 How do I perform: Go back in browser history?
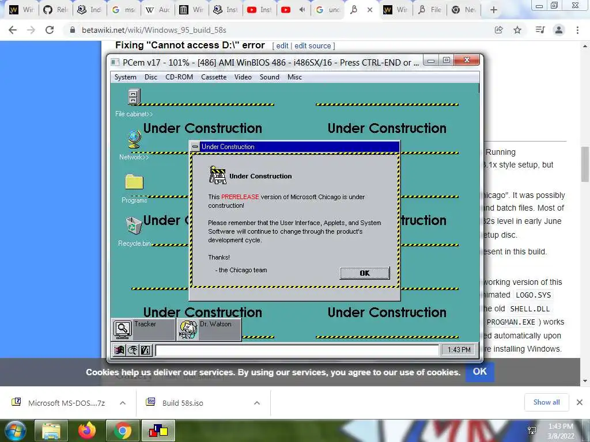[x=13, y=30]
